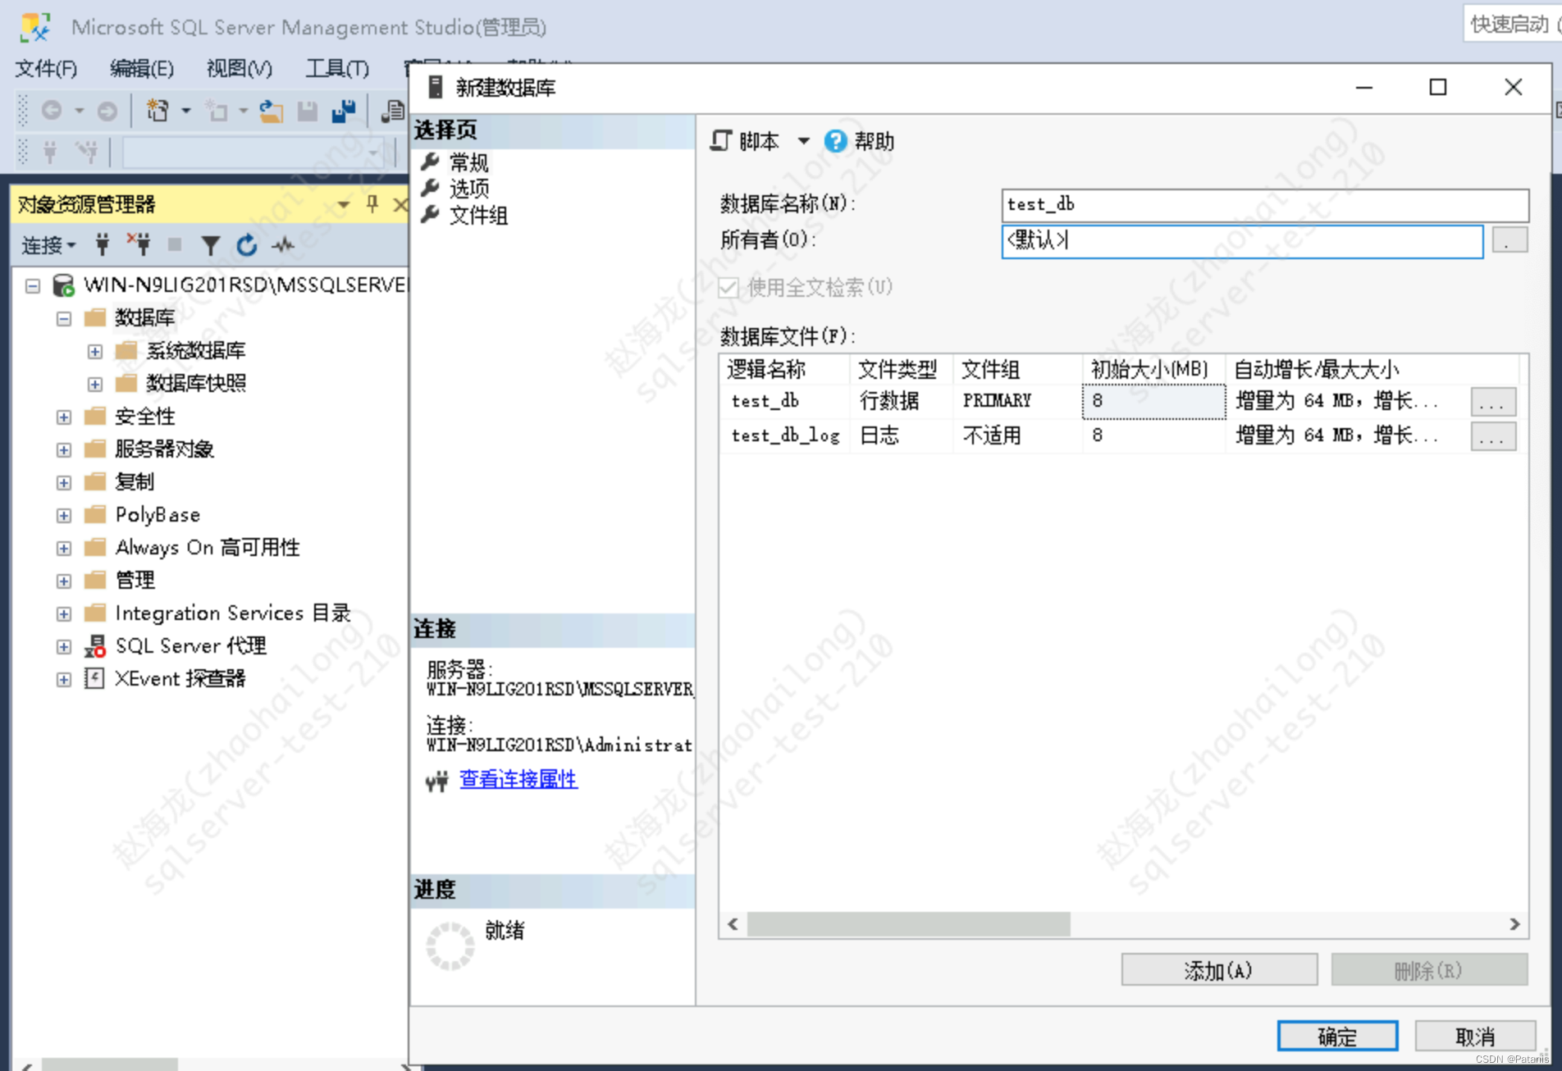Collapse the 数据库 folder
The image size is (1562, 1071).
pyautogui.click(x=64, y=318)
